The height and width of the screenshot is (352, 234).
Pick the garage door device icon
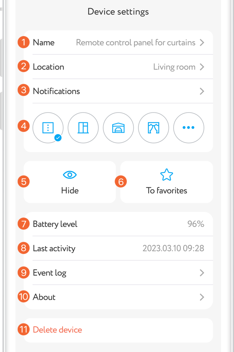coord(118,128)
